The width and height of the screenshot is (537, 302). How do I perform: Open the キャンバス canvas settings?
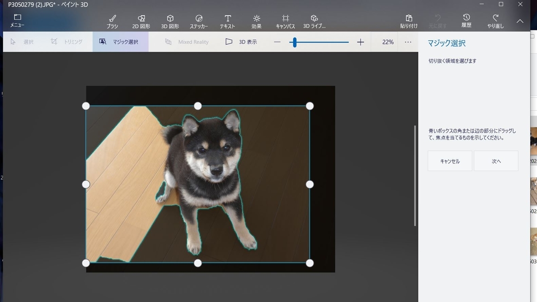(286, 21)
